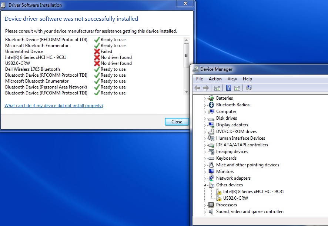Select 'Computer' tree label

tap(226, 112)
